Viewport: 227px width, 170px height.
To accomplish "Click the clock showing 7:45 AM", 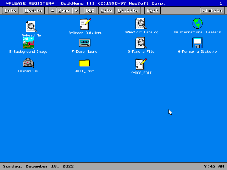I will coord(214,166).
